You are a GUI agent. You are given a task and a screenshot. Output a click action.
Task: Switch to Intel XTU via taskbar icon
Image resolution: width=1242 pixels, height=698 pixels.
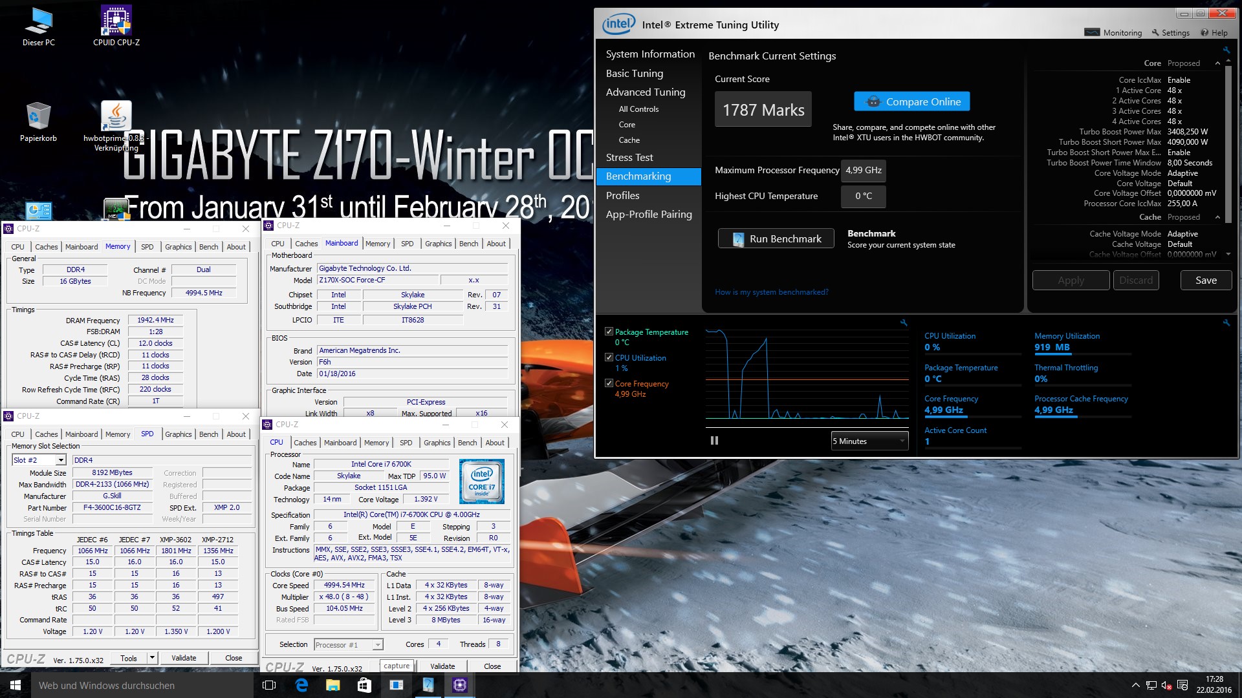428,685
